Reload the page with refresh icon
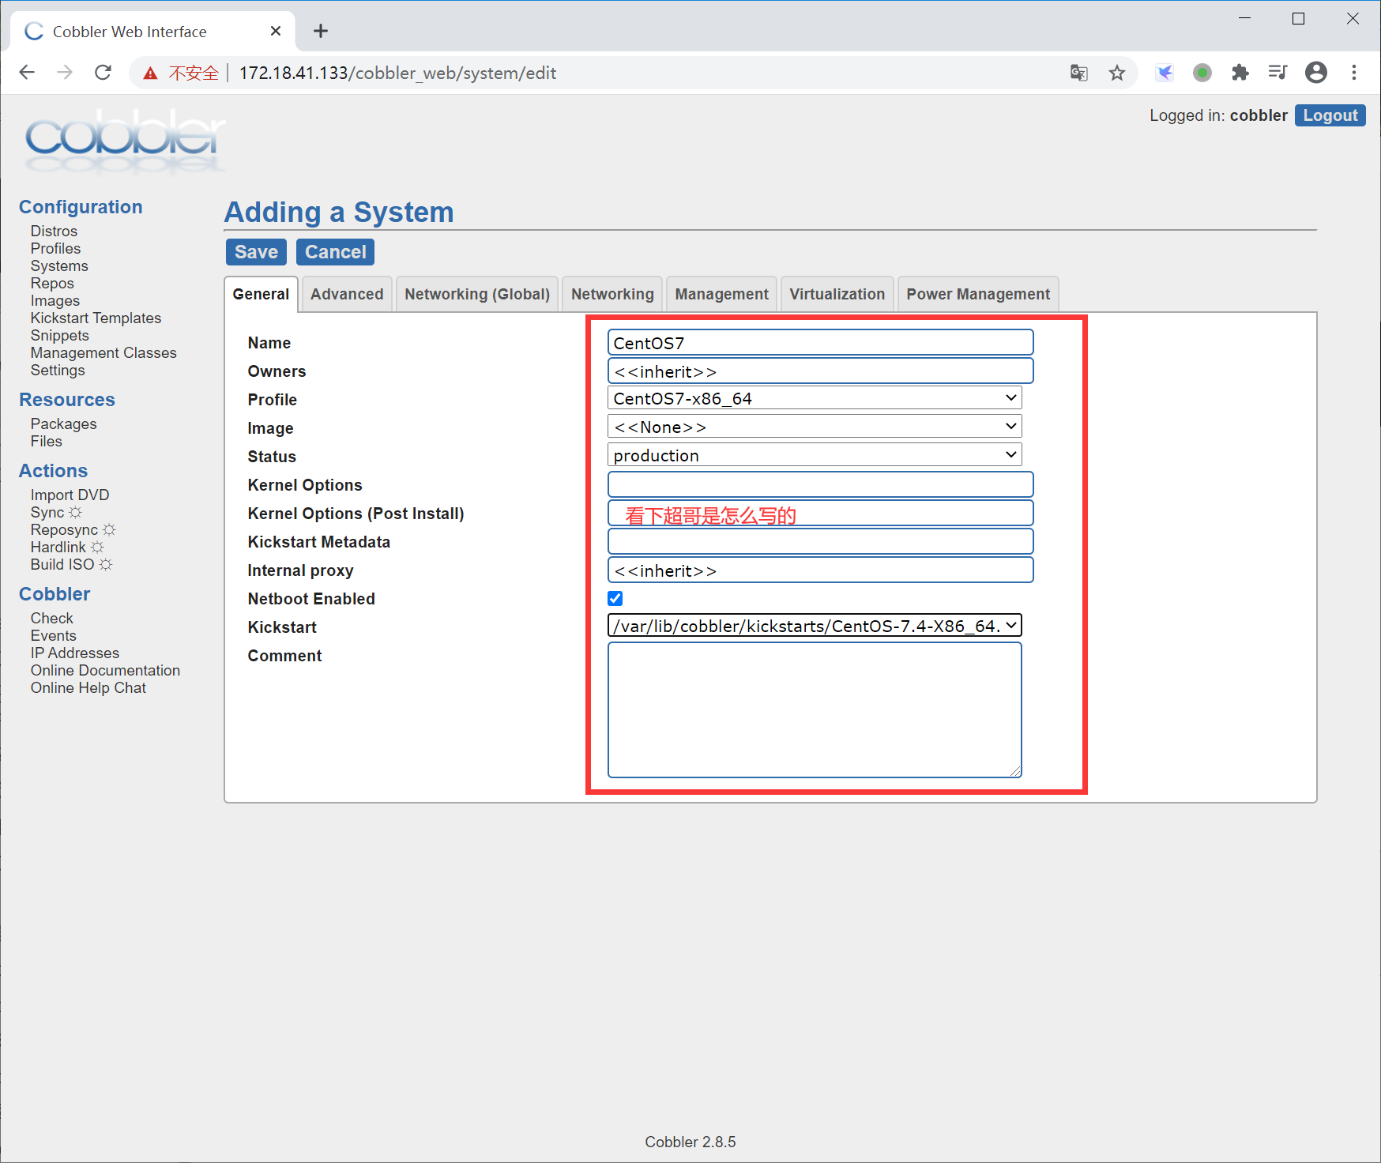 (103, 73)
